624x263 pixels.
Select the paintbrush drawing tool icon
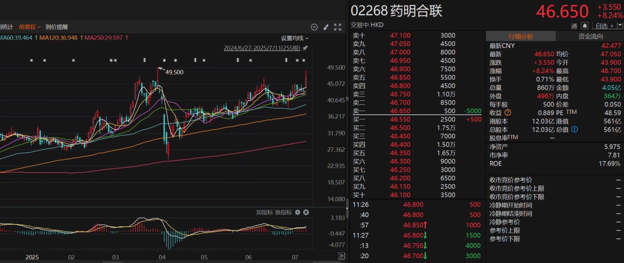click(x=326, y=27)
